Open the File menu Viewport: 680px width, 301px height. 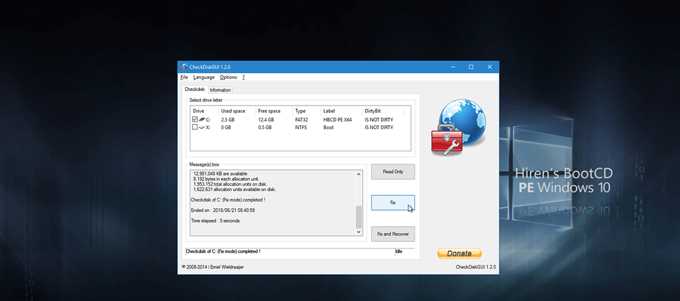[x=184, y=77]
